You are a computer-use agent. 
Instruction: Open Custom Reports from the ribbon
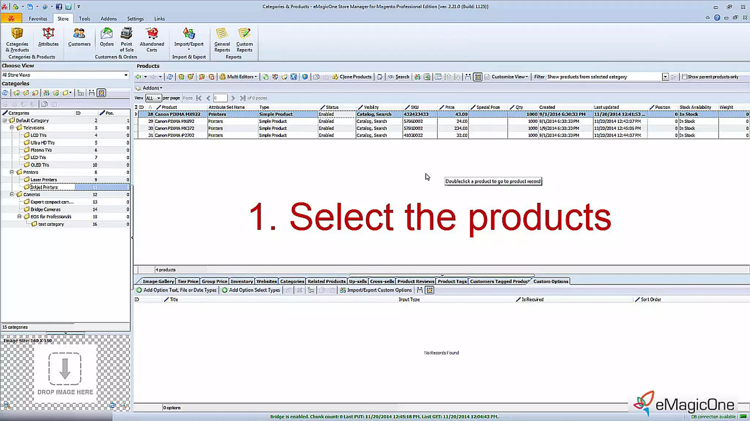(244, 39)
